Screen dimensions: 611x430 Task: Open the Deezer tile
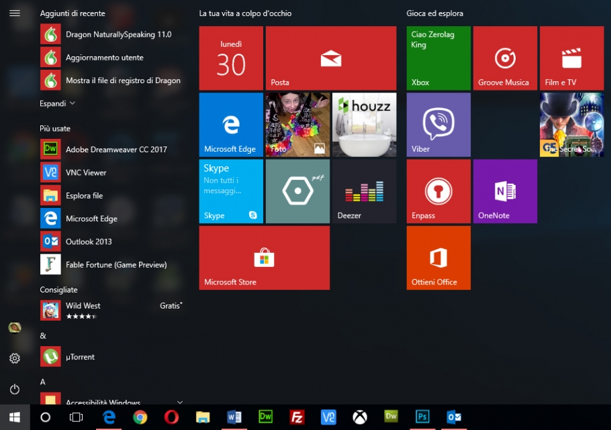(x=364, y=191)
